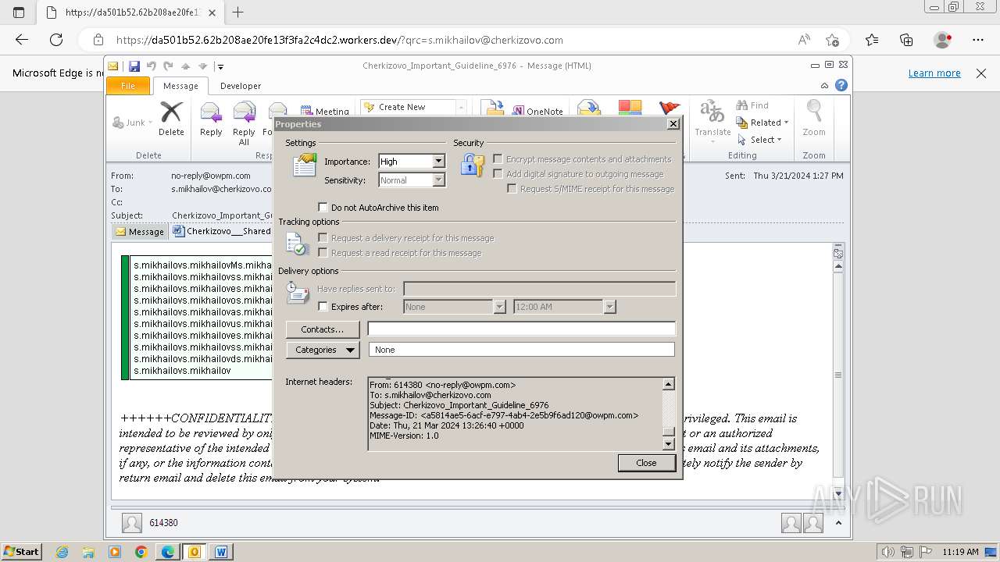Toggle Encrypt message contents and attachments checkbox
This screenshot has width=1000, height=562.
(498, 159)
